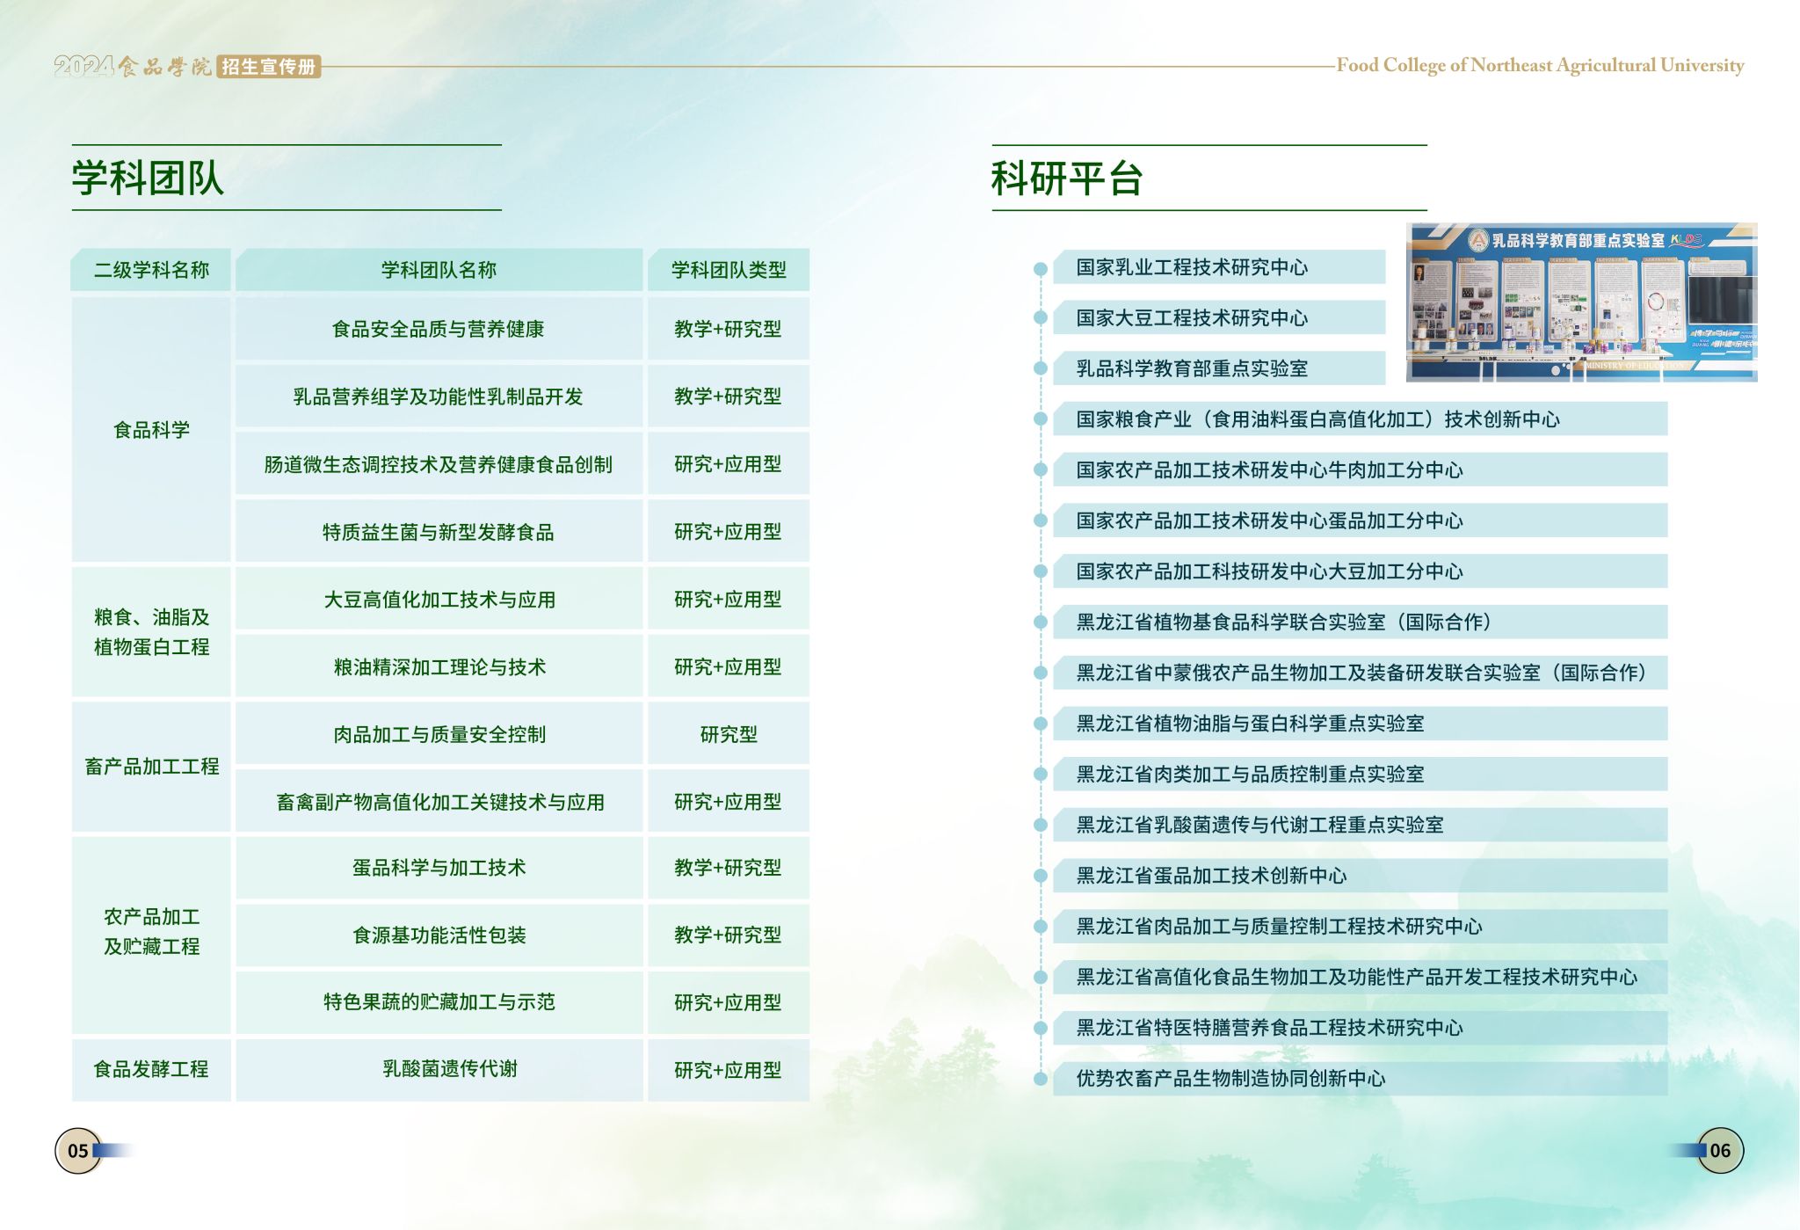Click the bullet dot beside 乳品科学教育部重点实验室
Image resolution: width=1800 pixels, height=1230 pixels.
click(x=1041, y=369)
